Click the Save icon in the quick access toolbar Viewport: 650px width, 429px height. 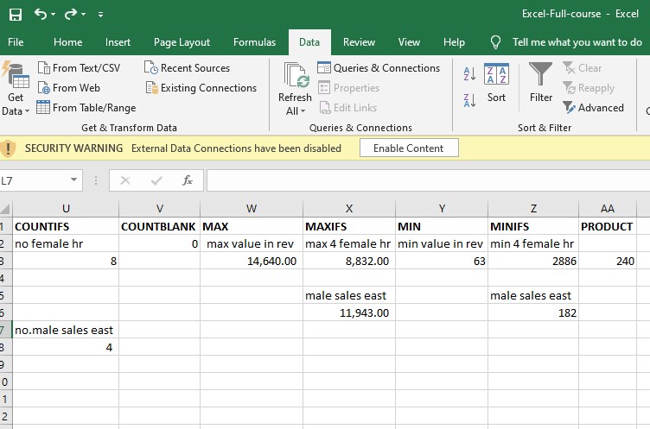pyautogui.click(x=16, y=15)
